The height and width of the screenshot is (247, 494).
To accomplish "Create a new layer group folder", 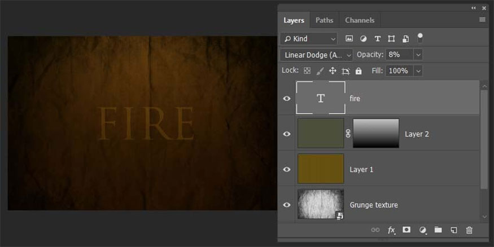I will point(438,230).
